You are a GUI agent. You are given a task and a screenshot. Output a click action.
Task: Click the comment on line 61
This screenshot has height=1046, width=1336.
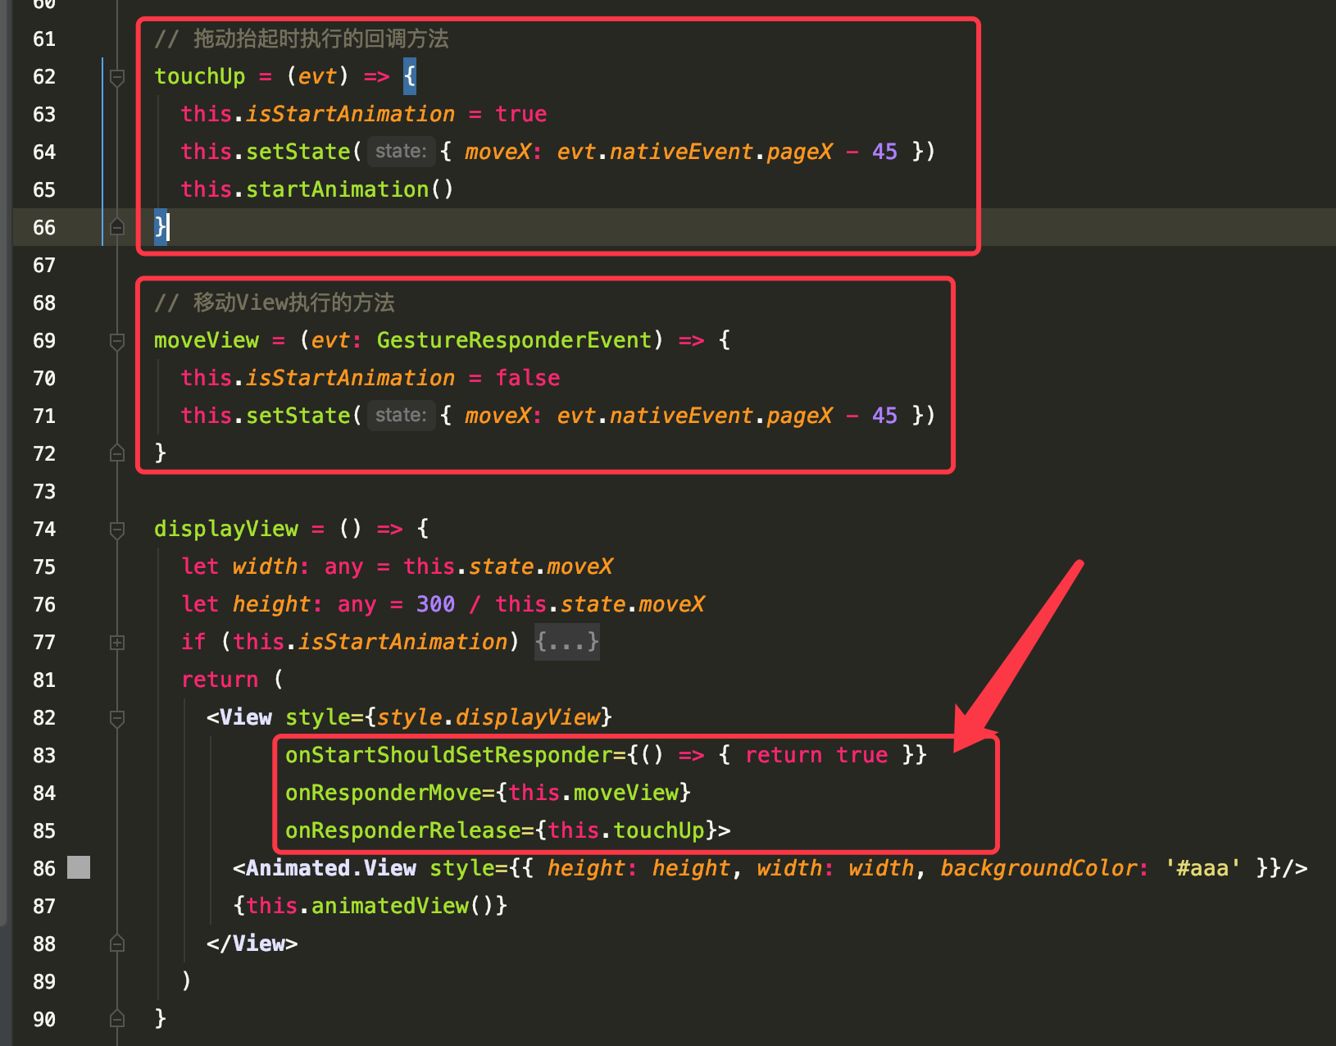click(302, 39)
